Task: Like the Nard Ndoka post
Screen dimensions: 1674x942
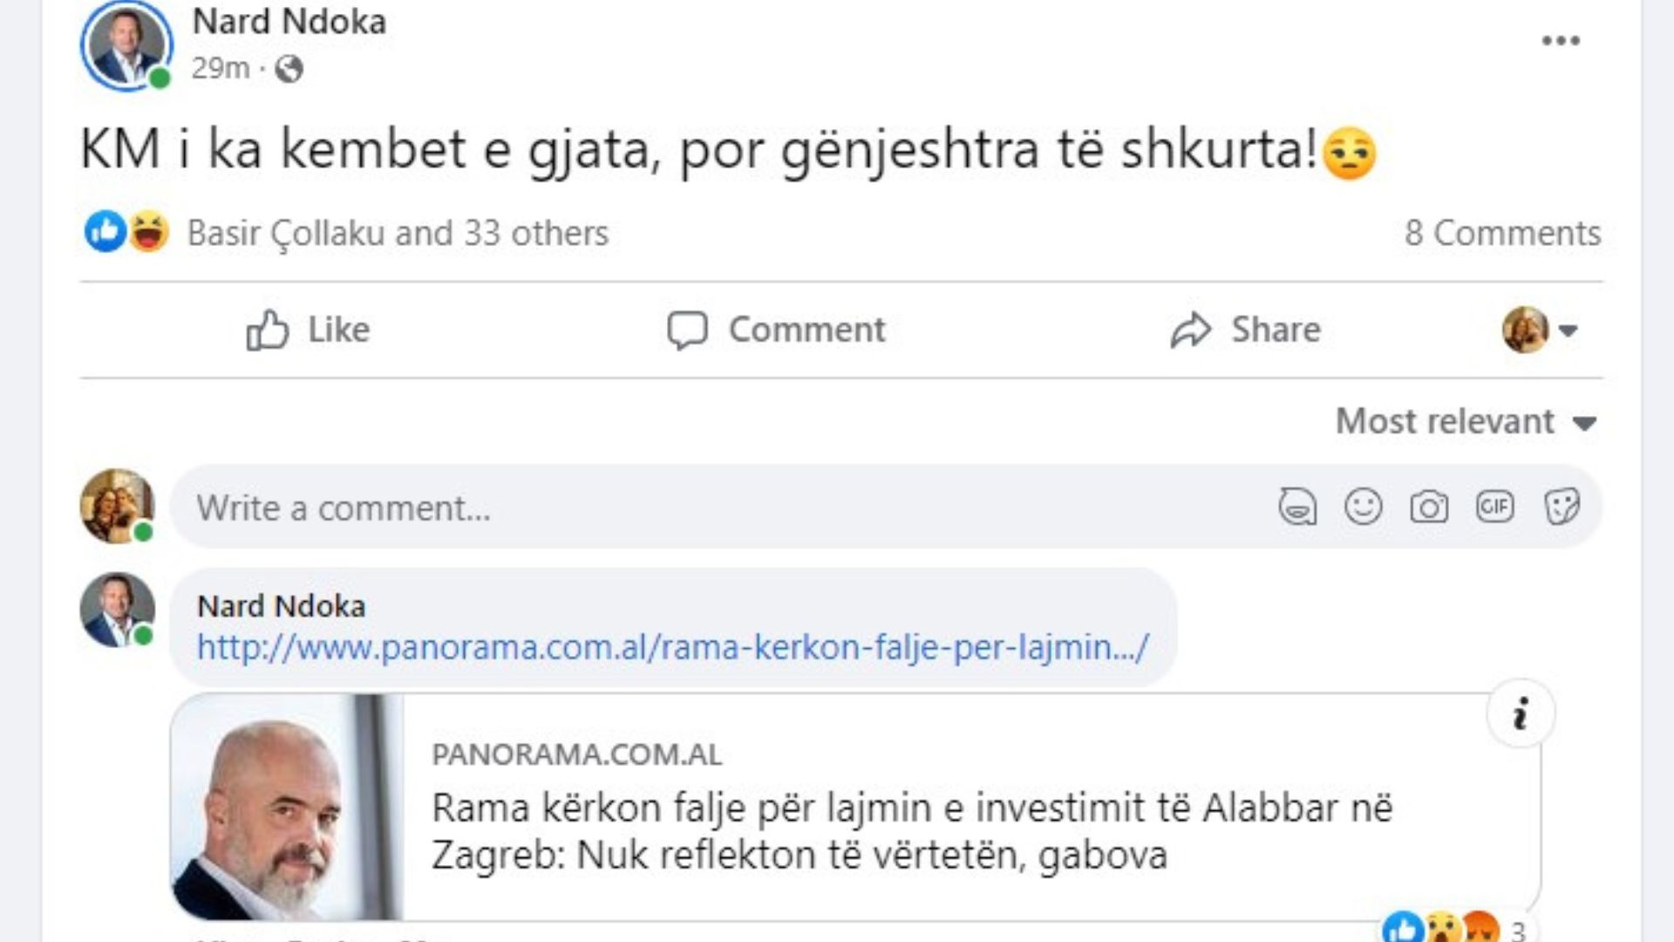Action: (x=308, y=330)
